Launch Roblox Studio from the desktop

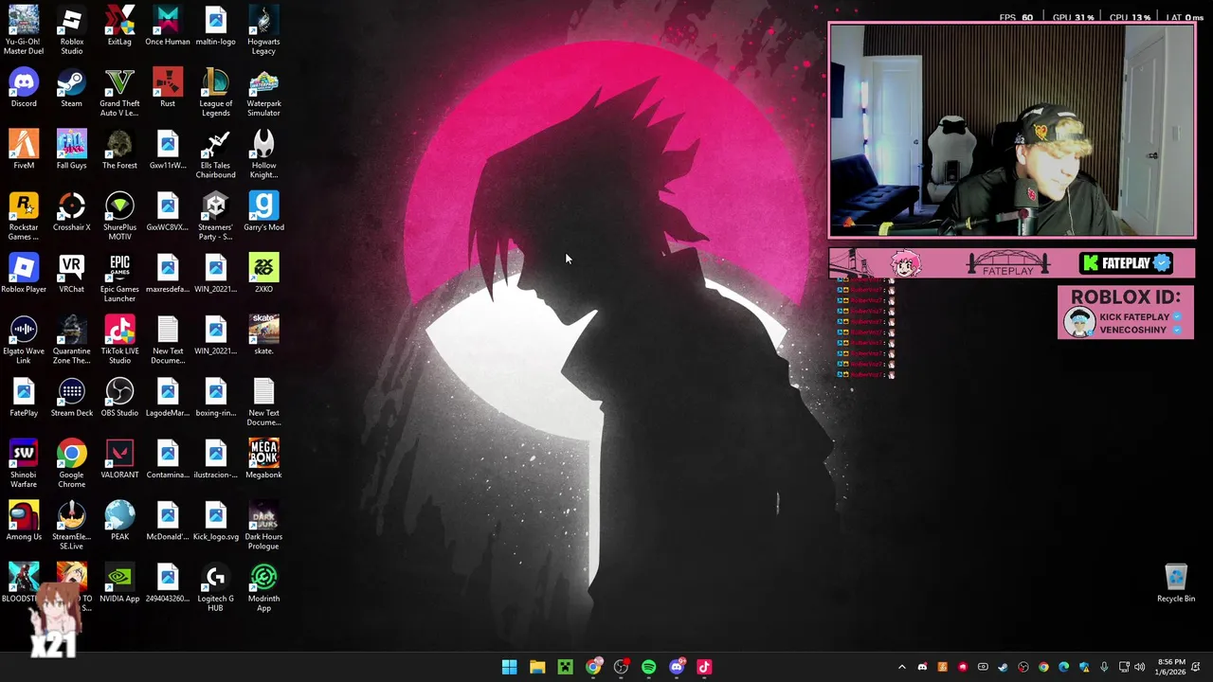[x=71, y=29]
